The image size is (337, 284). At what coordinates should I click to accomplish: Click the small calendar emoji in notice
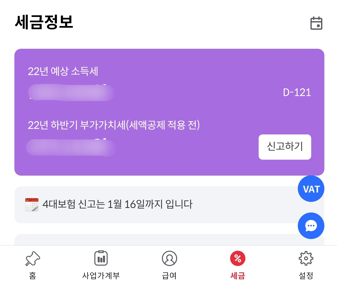tap(32, 204)
